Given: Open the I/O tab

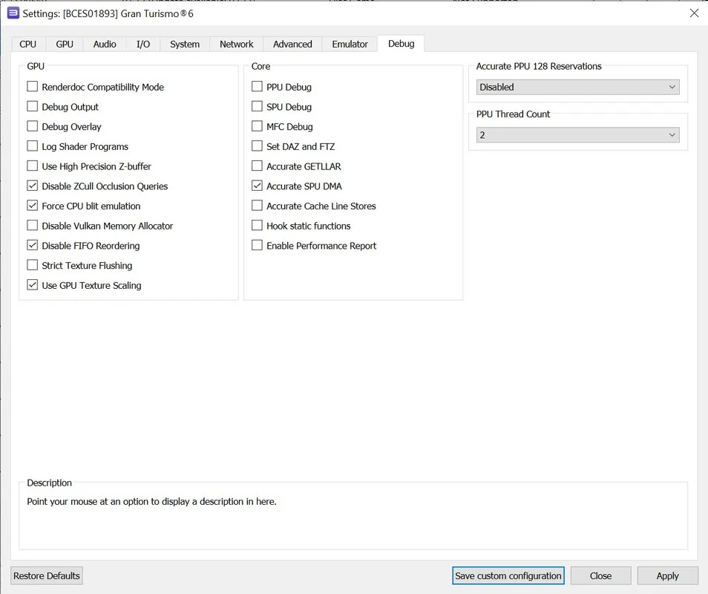Looking at the screenshot, I should pos(143,45).
